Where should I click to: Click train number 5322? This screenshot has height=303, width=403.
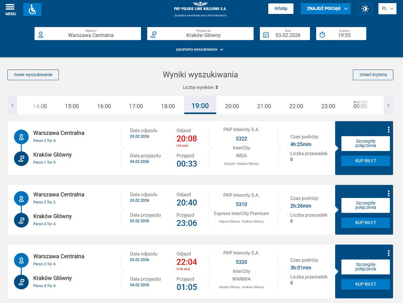(241, 139)
